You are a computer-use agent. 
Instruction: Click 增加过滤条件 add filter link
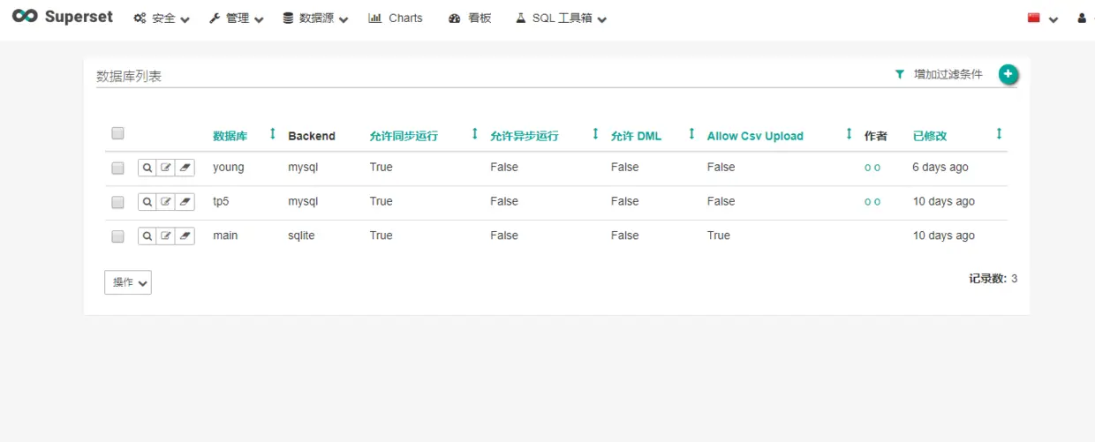(948, 74)
